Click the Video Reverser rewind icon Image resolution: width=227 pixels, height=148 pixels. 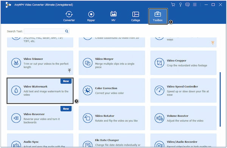pyautogui.click(x=16, y=118)
